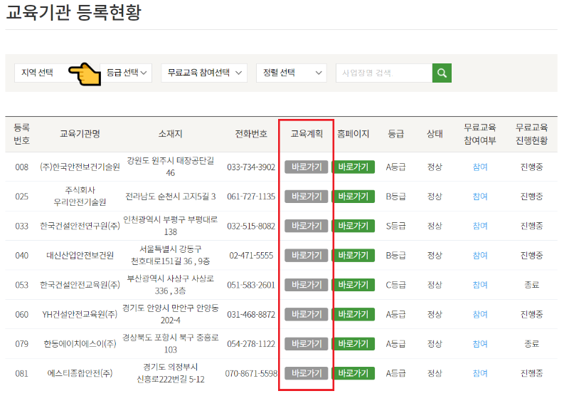Click institution name YH건설안전교육원(주)

click(80, 314)
